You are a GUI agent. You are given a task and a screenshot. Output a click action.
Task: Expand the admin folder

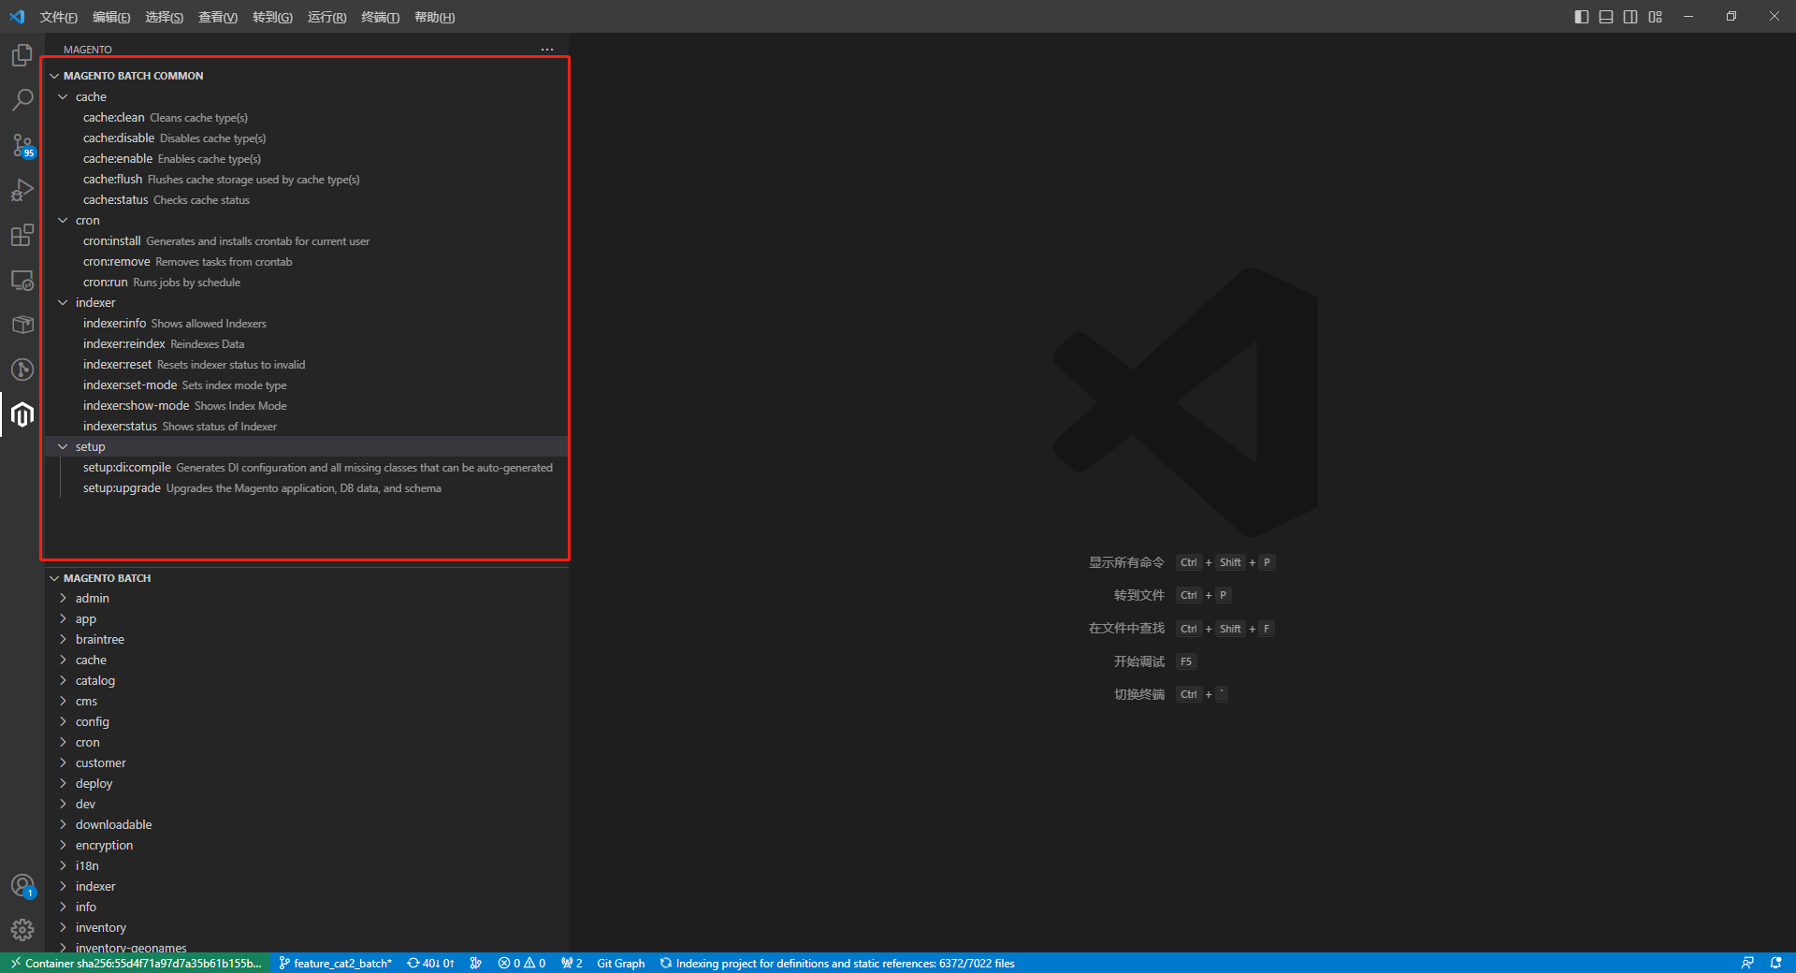click(306, 598)
